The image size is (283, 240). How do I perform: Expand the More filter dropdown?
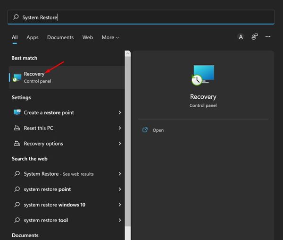110,37
